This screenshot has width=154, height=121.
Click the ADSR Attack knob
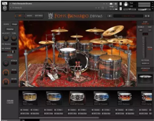point(6,63)
